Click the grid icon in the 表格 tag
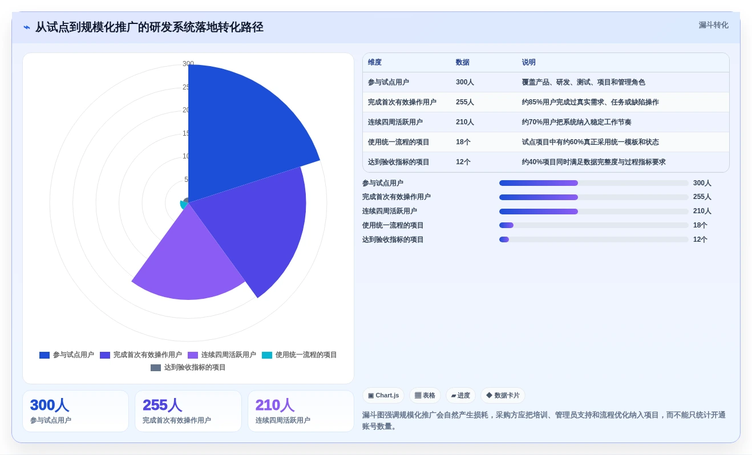 coord(418,396)
